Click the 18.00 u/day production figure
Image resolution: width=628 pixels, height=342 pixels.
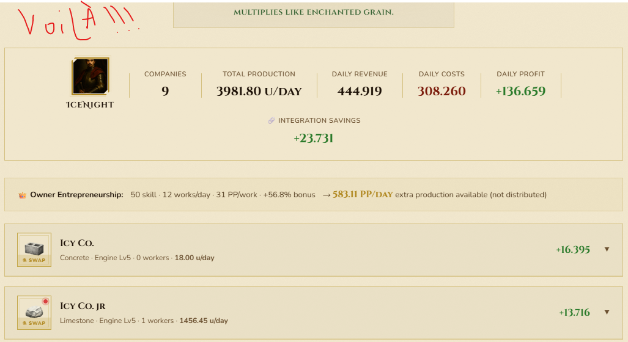194,258
